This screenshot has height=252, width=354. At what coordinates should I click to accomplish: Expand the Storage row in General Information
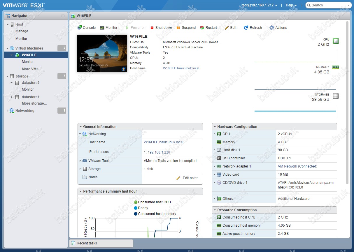80,169
